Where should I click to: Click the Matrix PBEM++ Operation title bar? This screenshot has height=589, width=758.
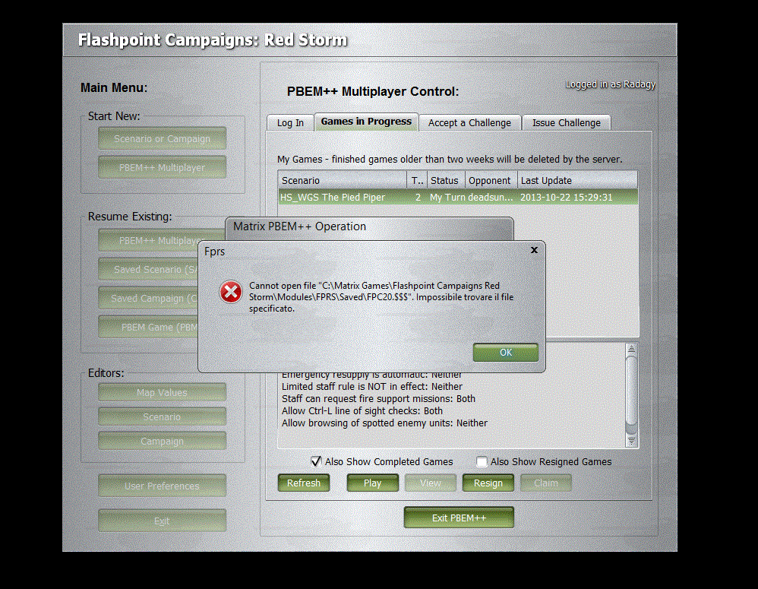369,226
